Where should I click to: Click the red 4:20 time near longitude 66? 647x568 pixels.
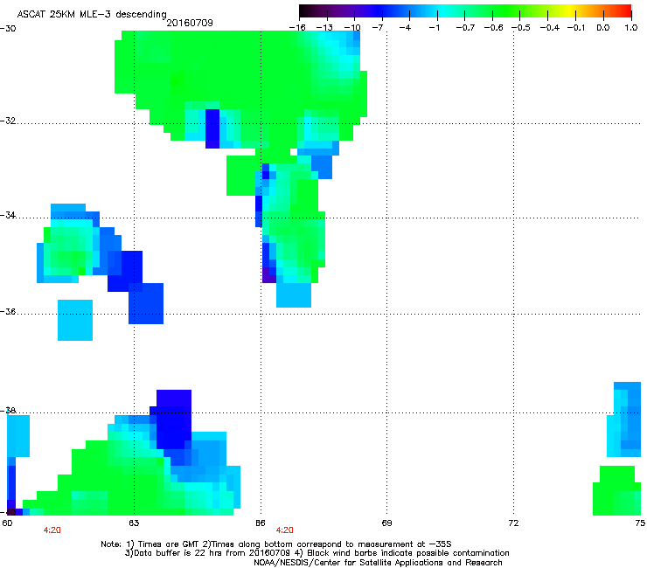click(284, 530)
